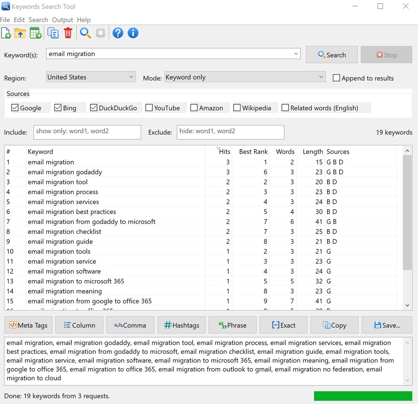
Task: Click the Include filter input field
Action: click(87, 132)
